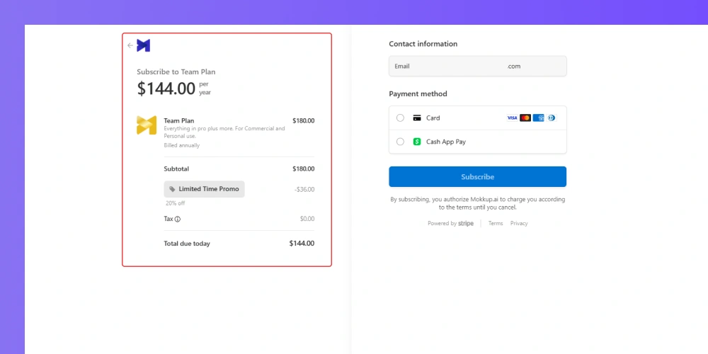Click the yellow Team Plan product image
The image size is (708, 354).
coord(147,125)
